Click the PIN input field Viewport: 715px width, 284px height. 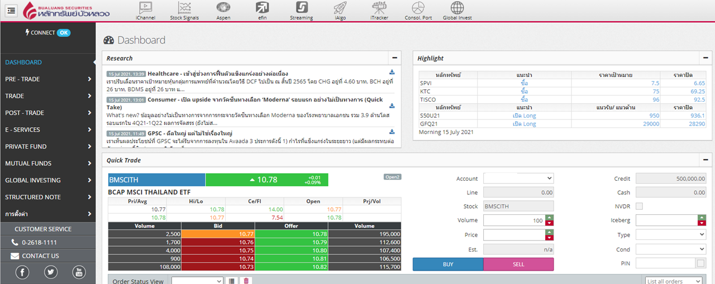666,263
